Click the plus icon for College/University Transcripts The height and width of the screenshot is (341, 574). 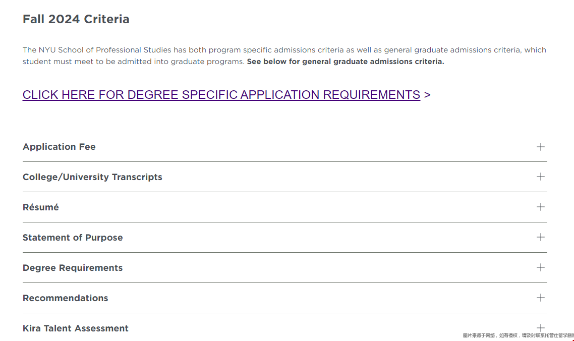(540, 177)
